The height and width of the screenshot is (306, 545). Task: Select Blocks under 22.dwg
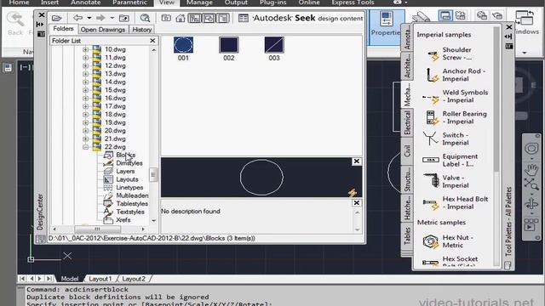(x=125, y=155)
